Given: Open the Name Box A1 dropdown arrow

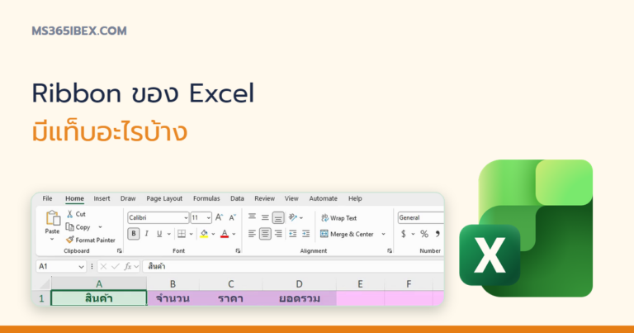Looking at the screenshot, I should pyautogui.click(x=81, y=266).
